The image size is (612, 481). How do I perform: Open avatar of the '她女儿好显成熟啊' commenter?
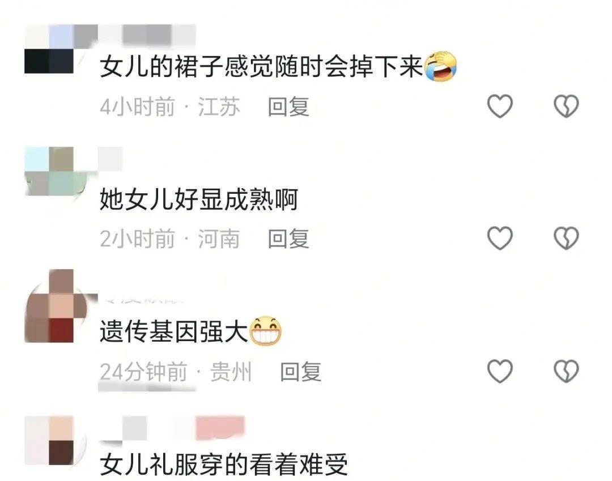click(54, 171)
